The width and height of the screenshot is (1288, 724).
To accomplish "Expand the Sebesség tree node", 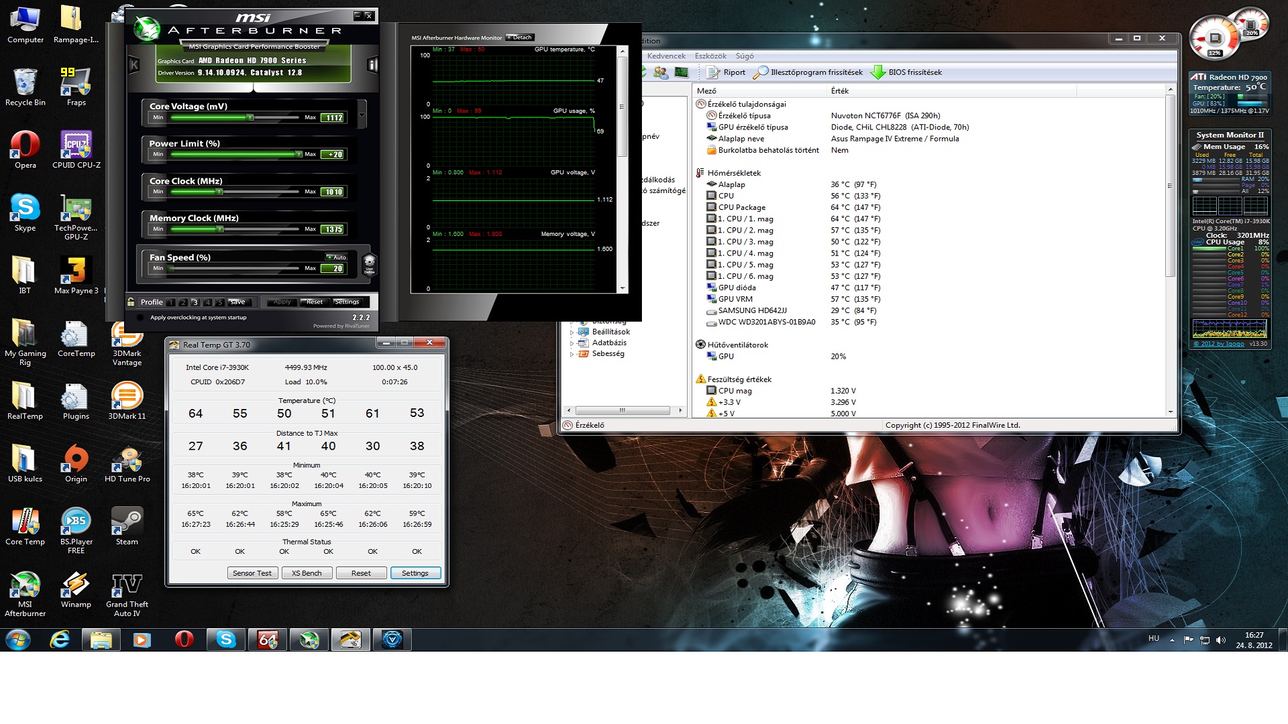I will point(572,354).
